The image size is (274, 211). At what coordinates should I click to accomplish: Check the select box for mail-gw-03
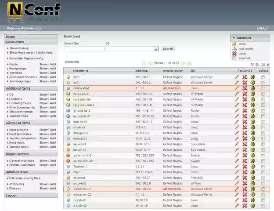263,133
